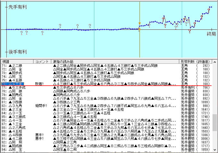Select move 89: ▲４五桂

(12, 131)
